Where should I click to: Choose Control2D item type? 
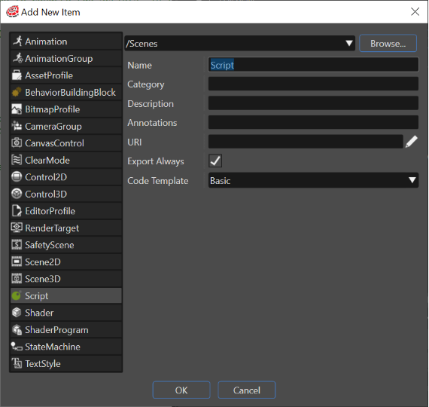pos(66,177)
